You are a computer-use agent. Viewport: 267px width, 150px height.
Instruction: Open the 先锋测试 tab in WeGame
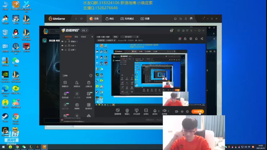(127, 19)
